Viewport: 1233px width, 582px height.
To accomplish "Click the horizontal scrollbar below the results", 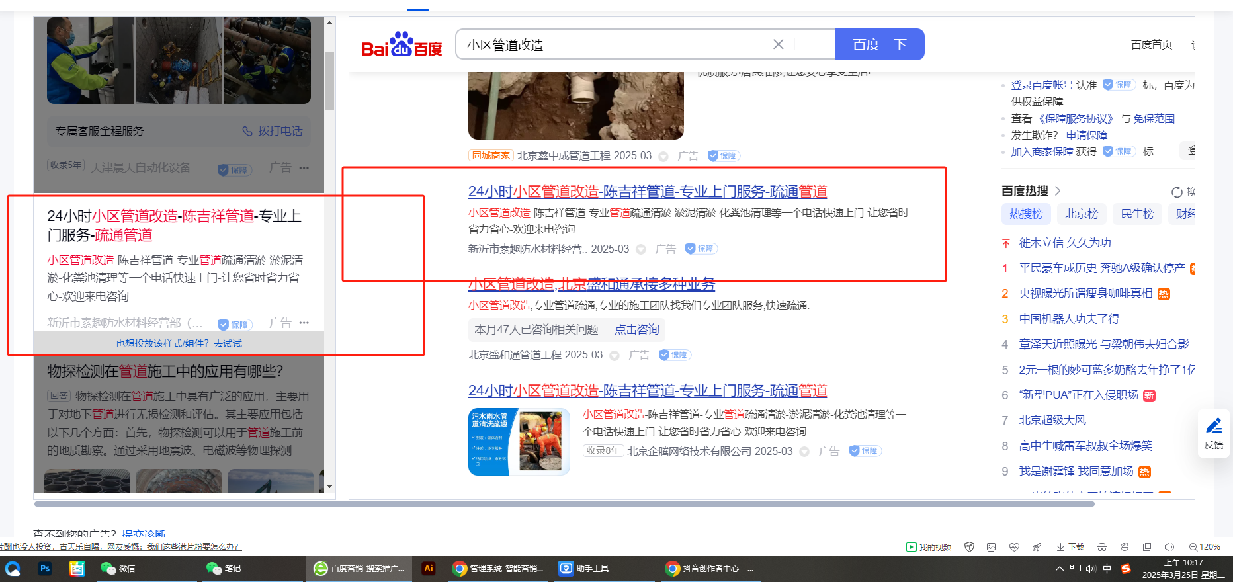I will (564, 504).
